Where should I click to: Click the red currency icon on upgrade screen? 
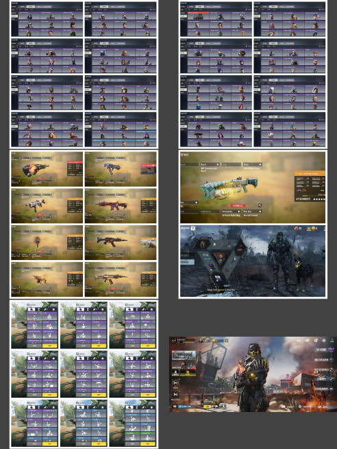(x=297, y=228)
